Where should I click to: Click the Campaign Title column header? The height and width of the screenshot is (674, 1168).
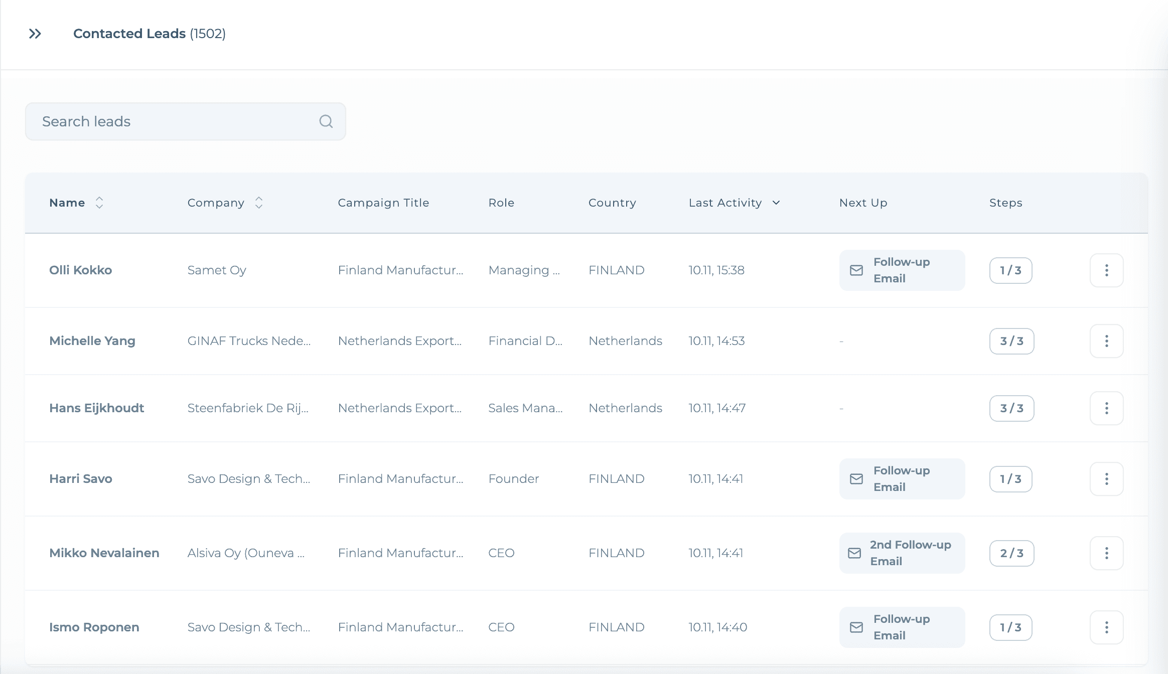click(383, 203)
